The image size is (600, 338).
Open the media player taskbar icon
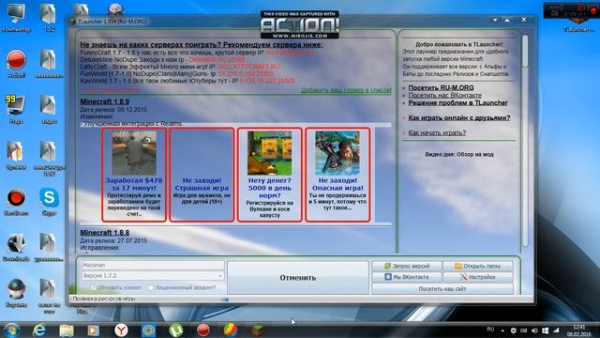[94, 330]
